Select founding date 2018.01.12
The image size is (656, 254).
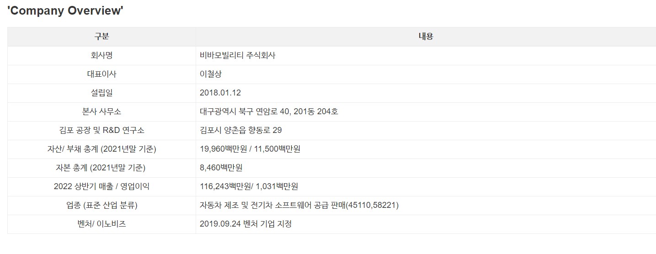point(220,93)
